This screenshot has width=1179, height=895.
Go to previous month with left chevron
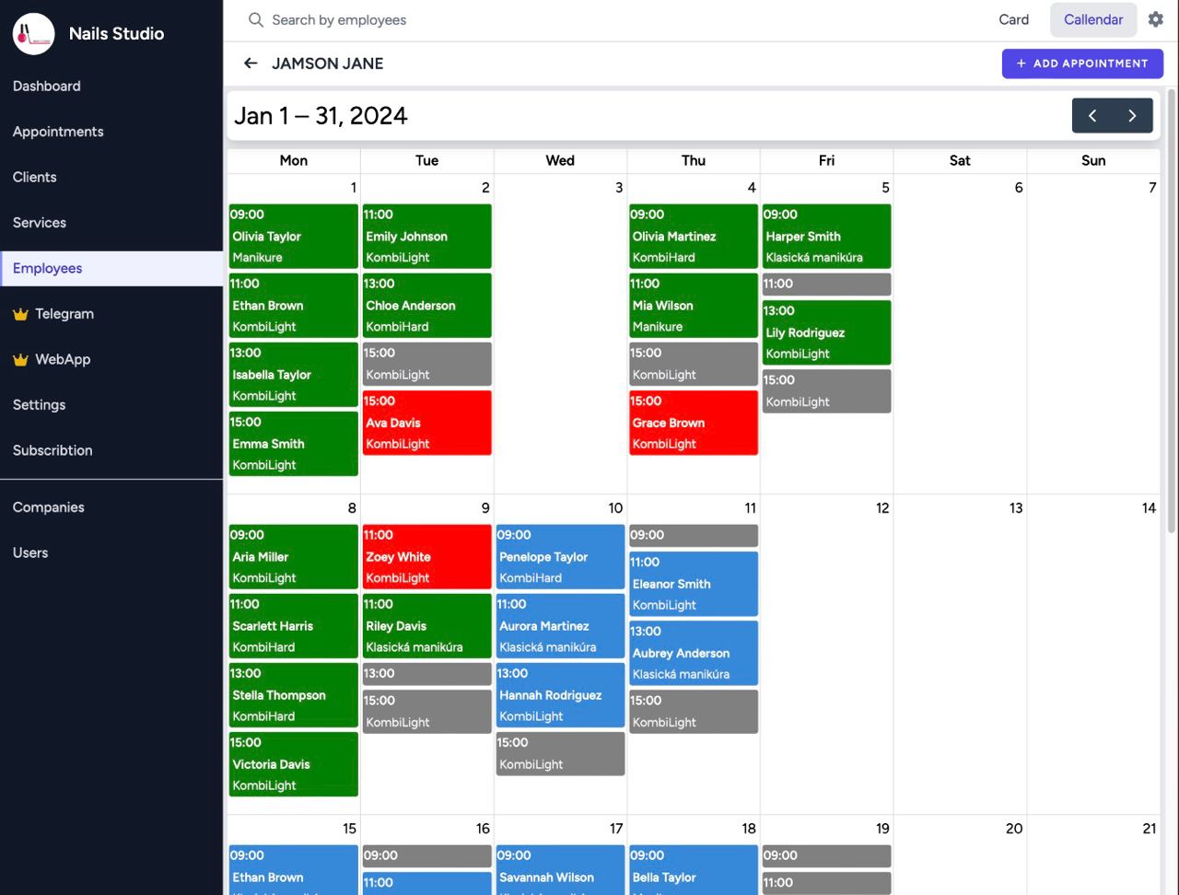pyautogui.click(x=1092, y=116)
